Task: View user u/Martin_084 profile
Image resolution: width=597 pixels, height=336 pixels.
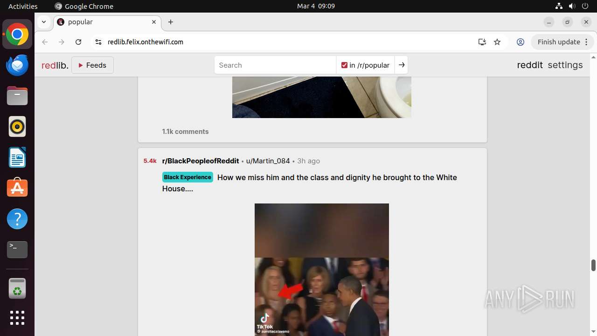Action: tap(268, 161)
